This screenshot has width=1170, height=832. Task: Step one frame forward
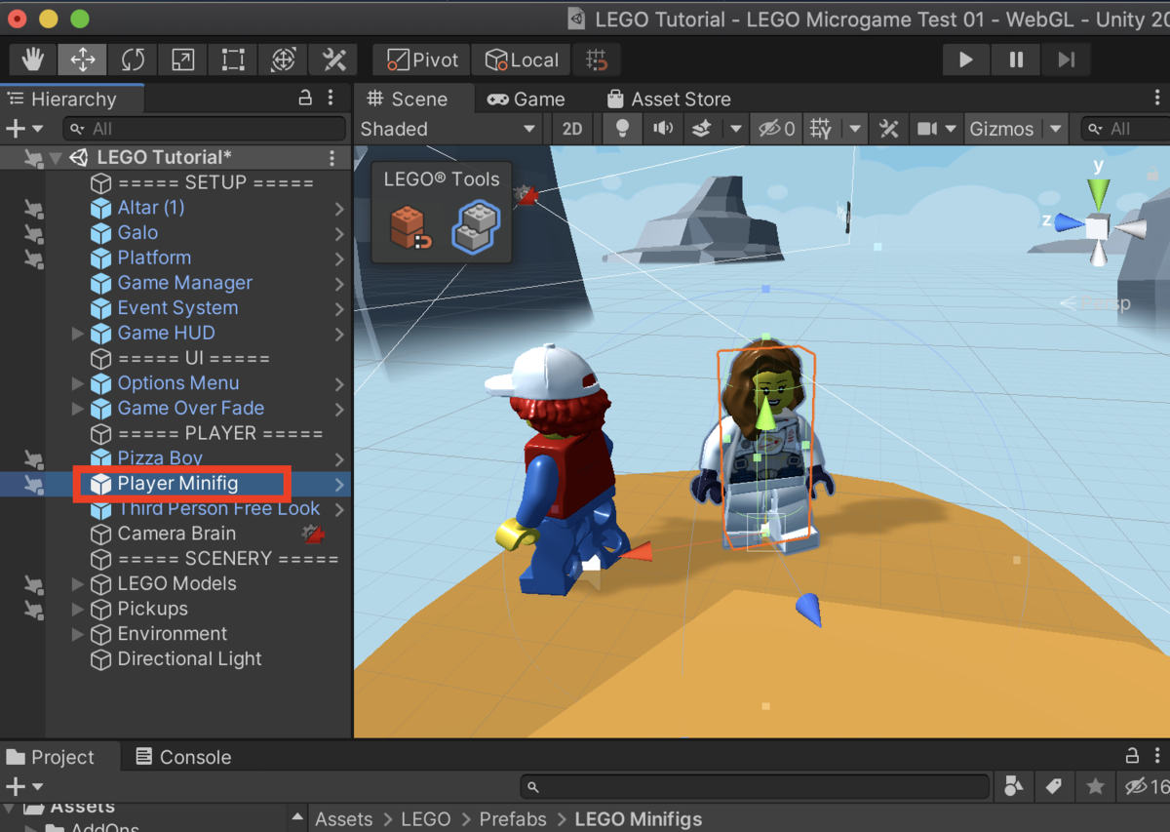tap(1066, 59)
